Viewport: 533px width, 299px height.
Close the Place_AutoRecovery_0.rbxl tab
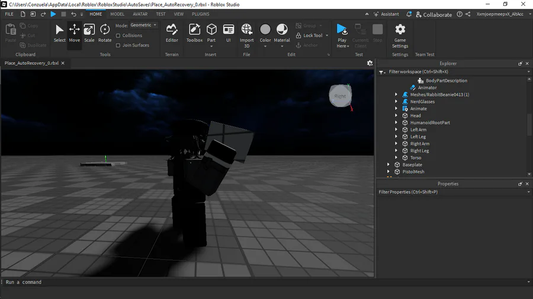tap(63, 63)
